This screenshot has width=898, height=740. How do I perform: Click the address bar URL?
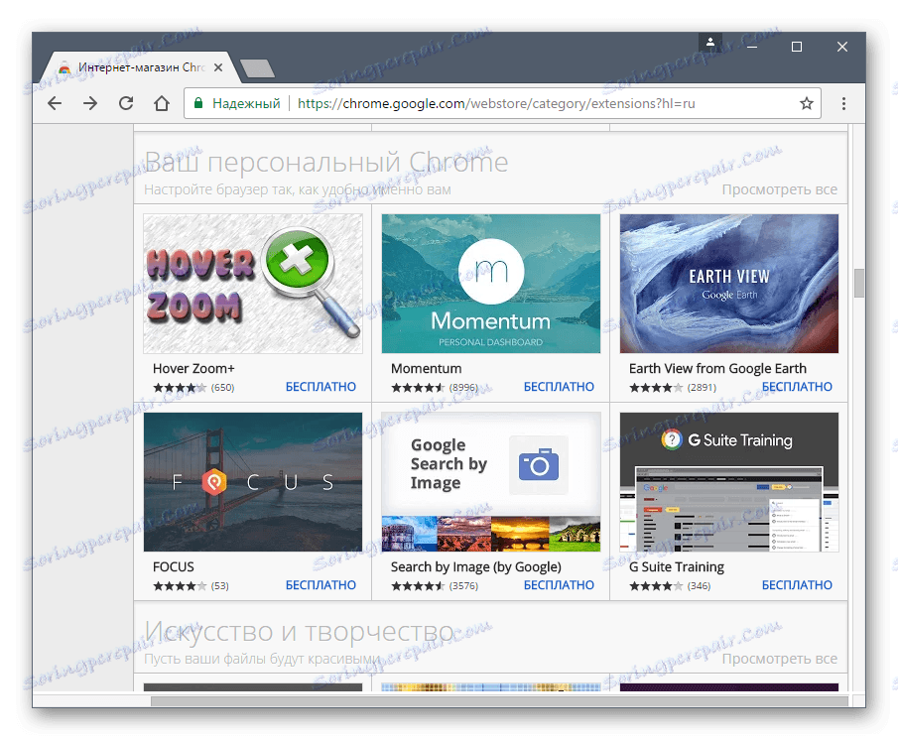496,103
